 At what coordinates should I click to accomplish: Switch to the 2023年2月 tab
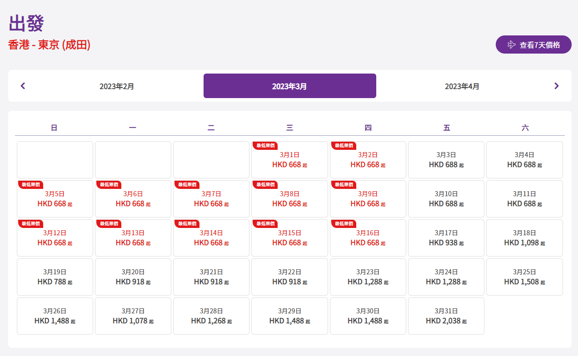coord(117,86)
